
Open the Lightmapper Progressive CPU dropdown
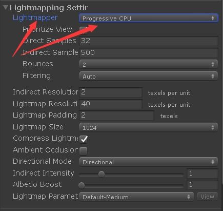pyautogui.click(x=149, y=18)
